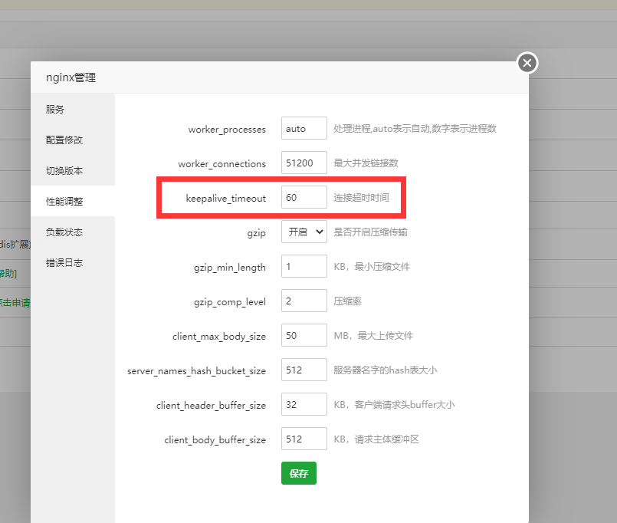Click the MB，最大上传文件 description
This screenshot has height=523, width=617.
pos(373,336)
